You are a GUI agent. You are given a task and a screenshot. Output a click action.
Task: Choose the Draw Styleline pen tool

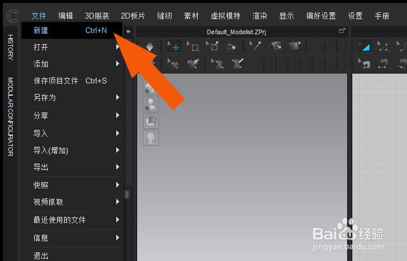(x=192, y=63)
